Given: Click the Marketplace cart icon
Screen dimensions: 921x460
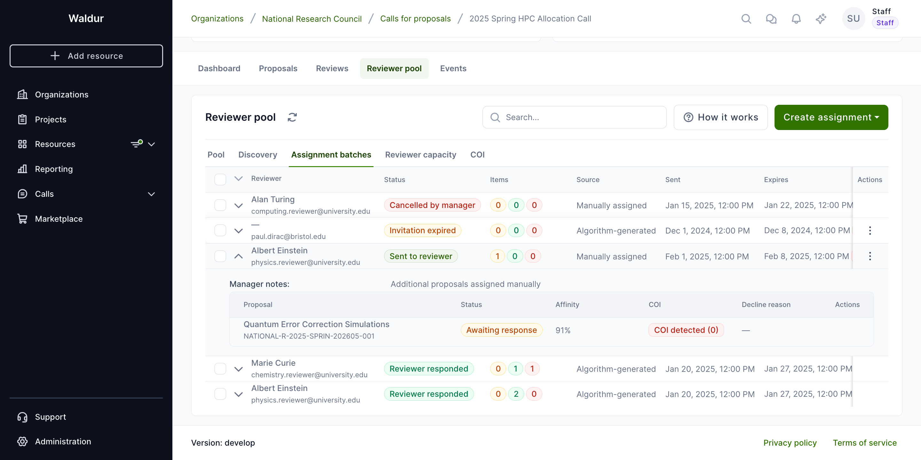Looking at the screenshot, I should pos(22,218).
